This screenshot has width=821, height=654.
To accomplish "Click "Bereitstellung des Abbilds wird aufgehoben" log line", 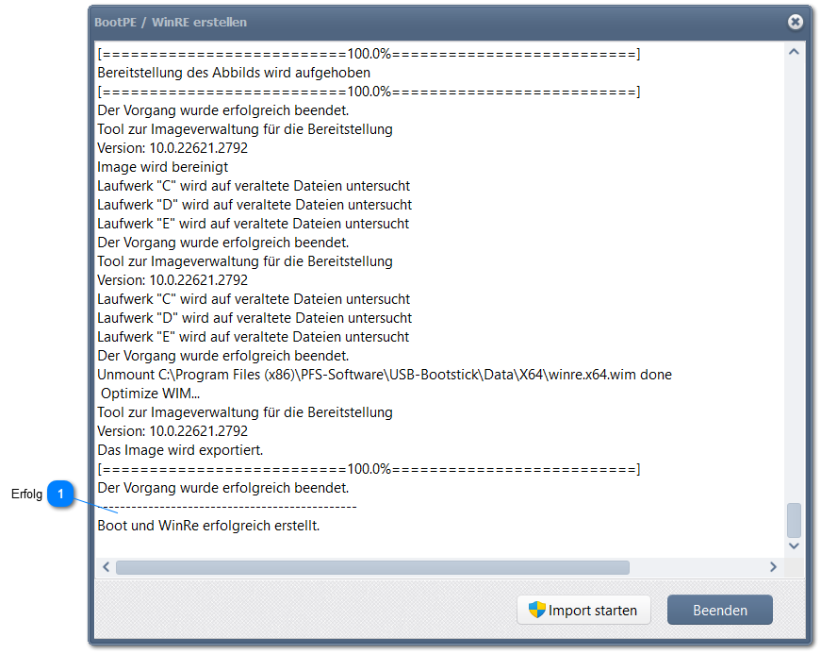I will tap(234, 73).
